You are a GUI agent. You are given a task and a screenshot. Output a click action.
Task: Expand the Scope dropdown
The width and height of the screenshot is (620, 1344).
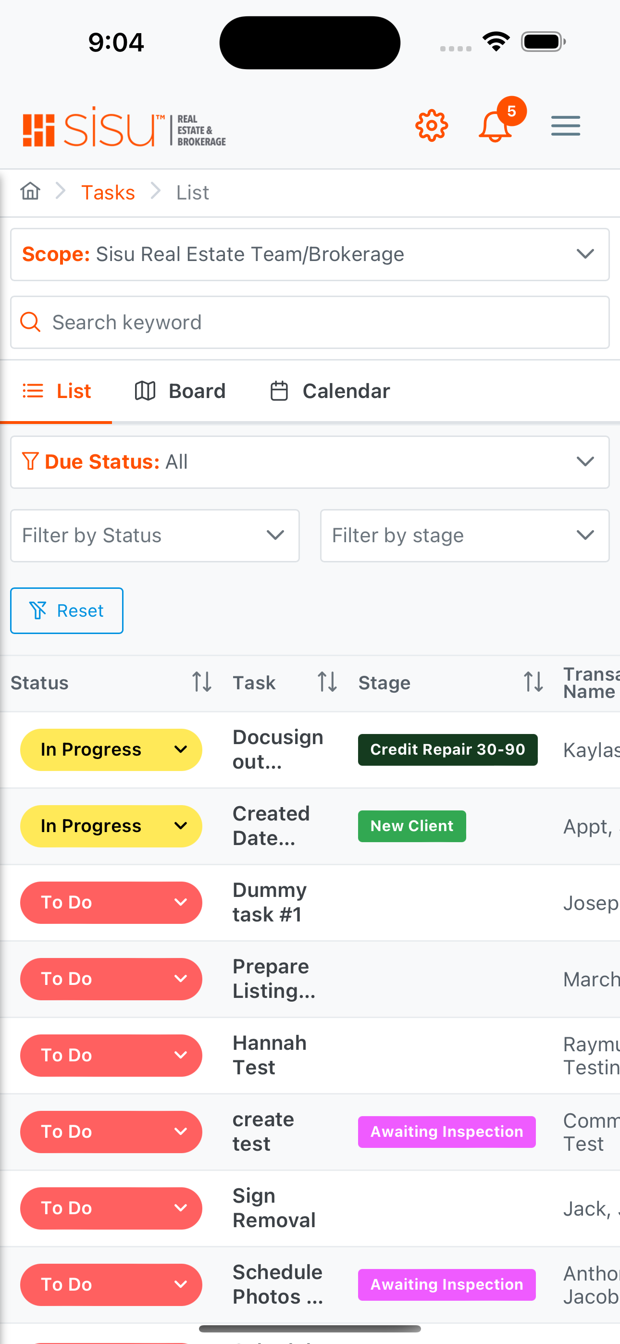point(310,255)
